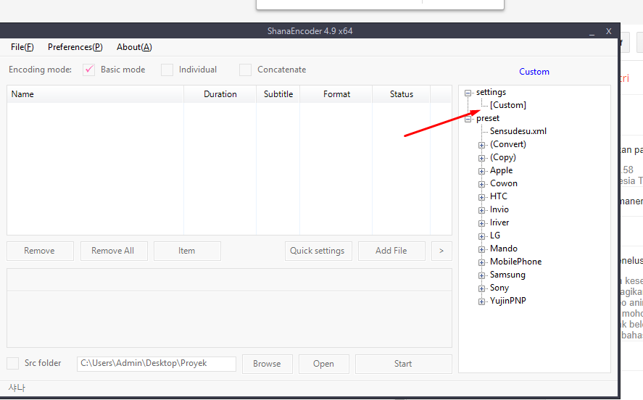
Task: Start the encoding
Action: pos(404,364)
